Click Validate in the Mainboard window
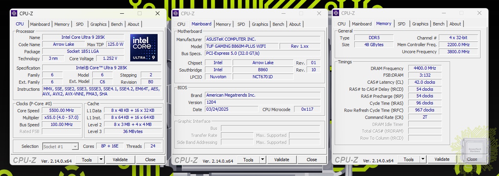The width and height of the screenshot is (499, 176). (282, 160)
